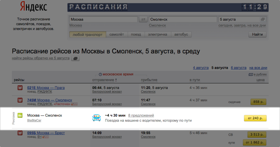Open Смоленск station under 11:20 arrival
280x147 pixels.
(x=148, y=92)
